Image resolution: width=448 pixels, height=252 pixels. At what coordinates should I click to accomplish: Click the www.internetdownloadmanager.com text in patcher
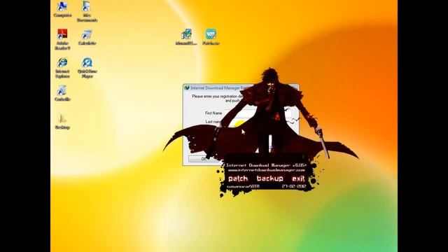(266, 170)
